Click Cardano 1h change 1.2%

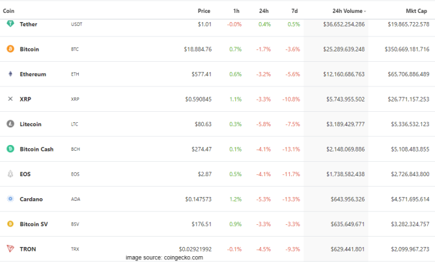(236, 199)
